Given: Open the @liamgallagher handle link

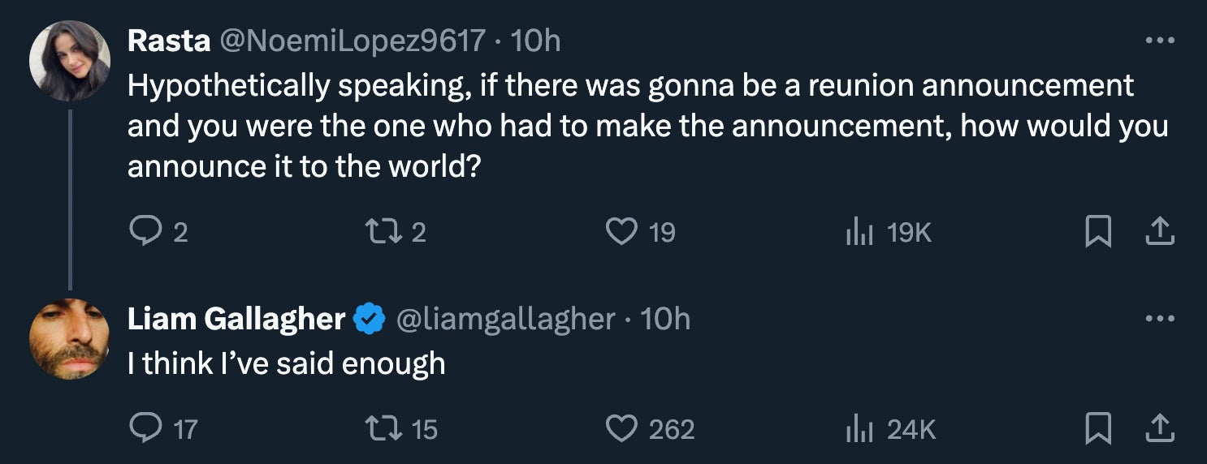Looking at the screenshot, I should pyautogui.click(x=505, y=319).
